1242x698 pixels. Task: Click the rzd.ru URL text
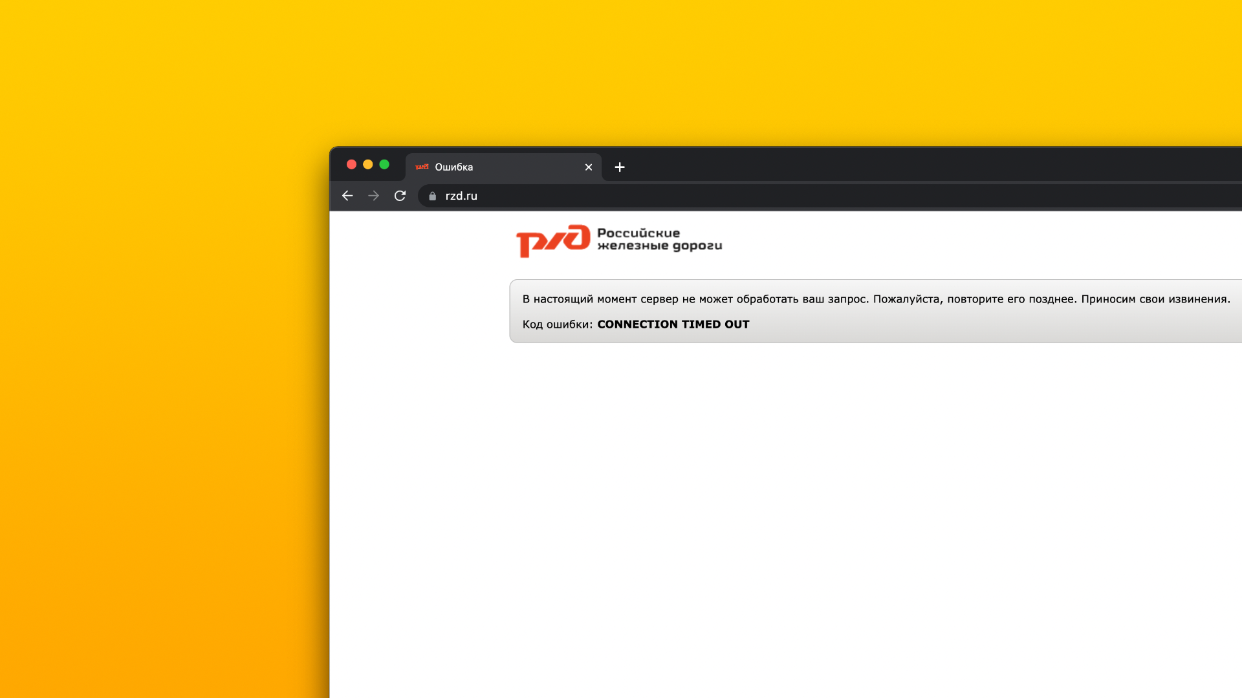click(461, 196)
